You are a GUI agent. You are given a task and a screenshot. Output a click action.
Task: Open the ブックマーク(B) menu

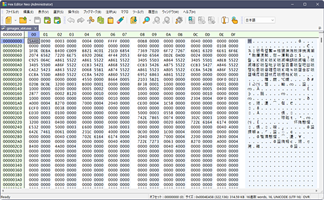coord(92,12)
